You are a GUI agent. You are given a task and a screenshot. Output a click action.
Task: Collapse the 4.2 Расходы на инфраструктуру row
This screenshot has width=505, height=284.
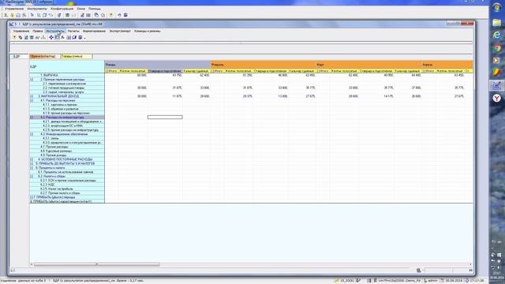pyautogui.click(x=32, y=118)
